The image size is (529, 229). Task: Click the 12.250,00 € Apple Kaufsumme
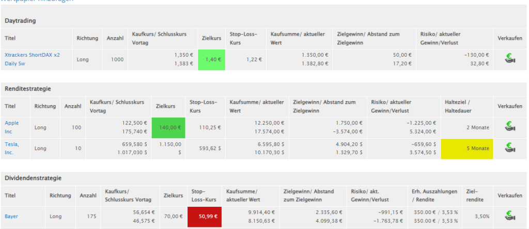[x=269, y=123]
